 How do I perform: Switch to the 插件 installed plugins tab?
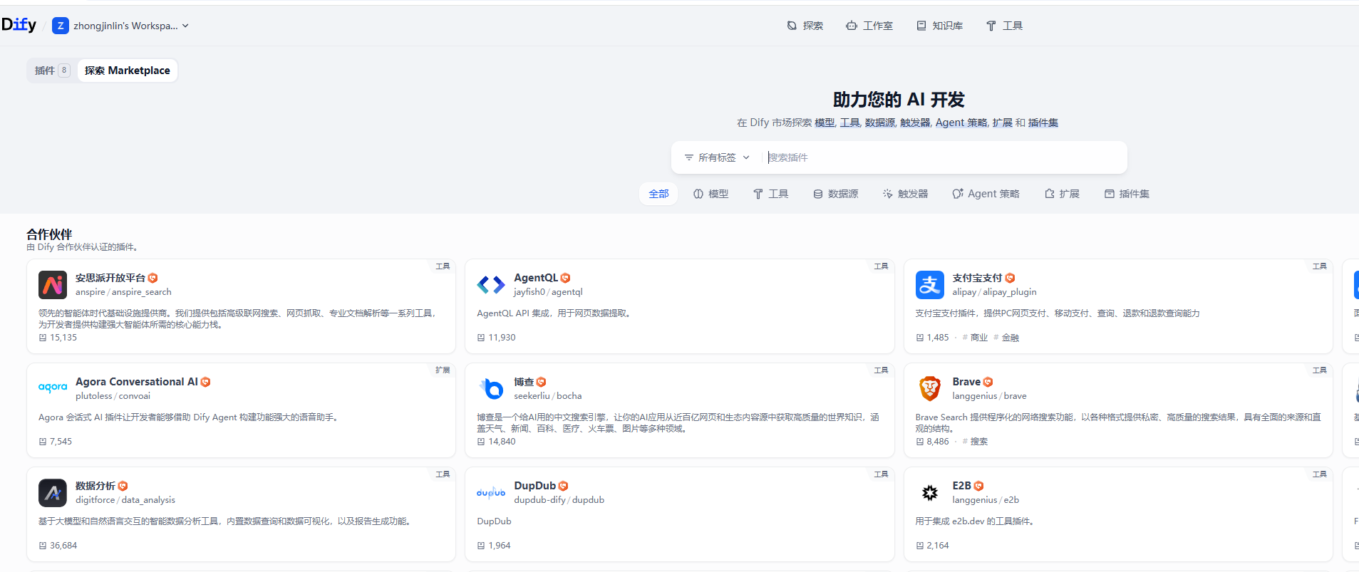(51, 71)
